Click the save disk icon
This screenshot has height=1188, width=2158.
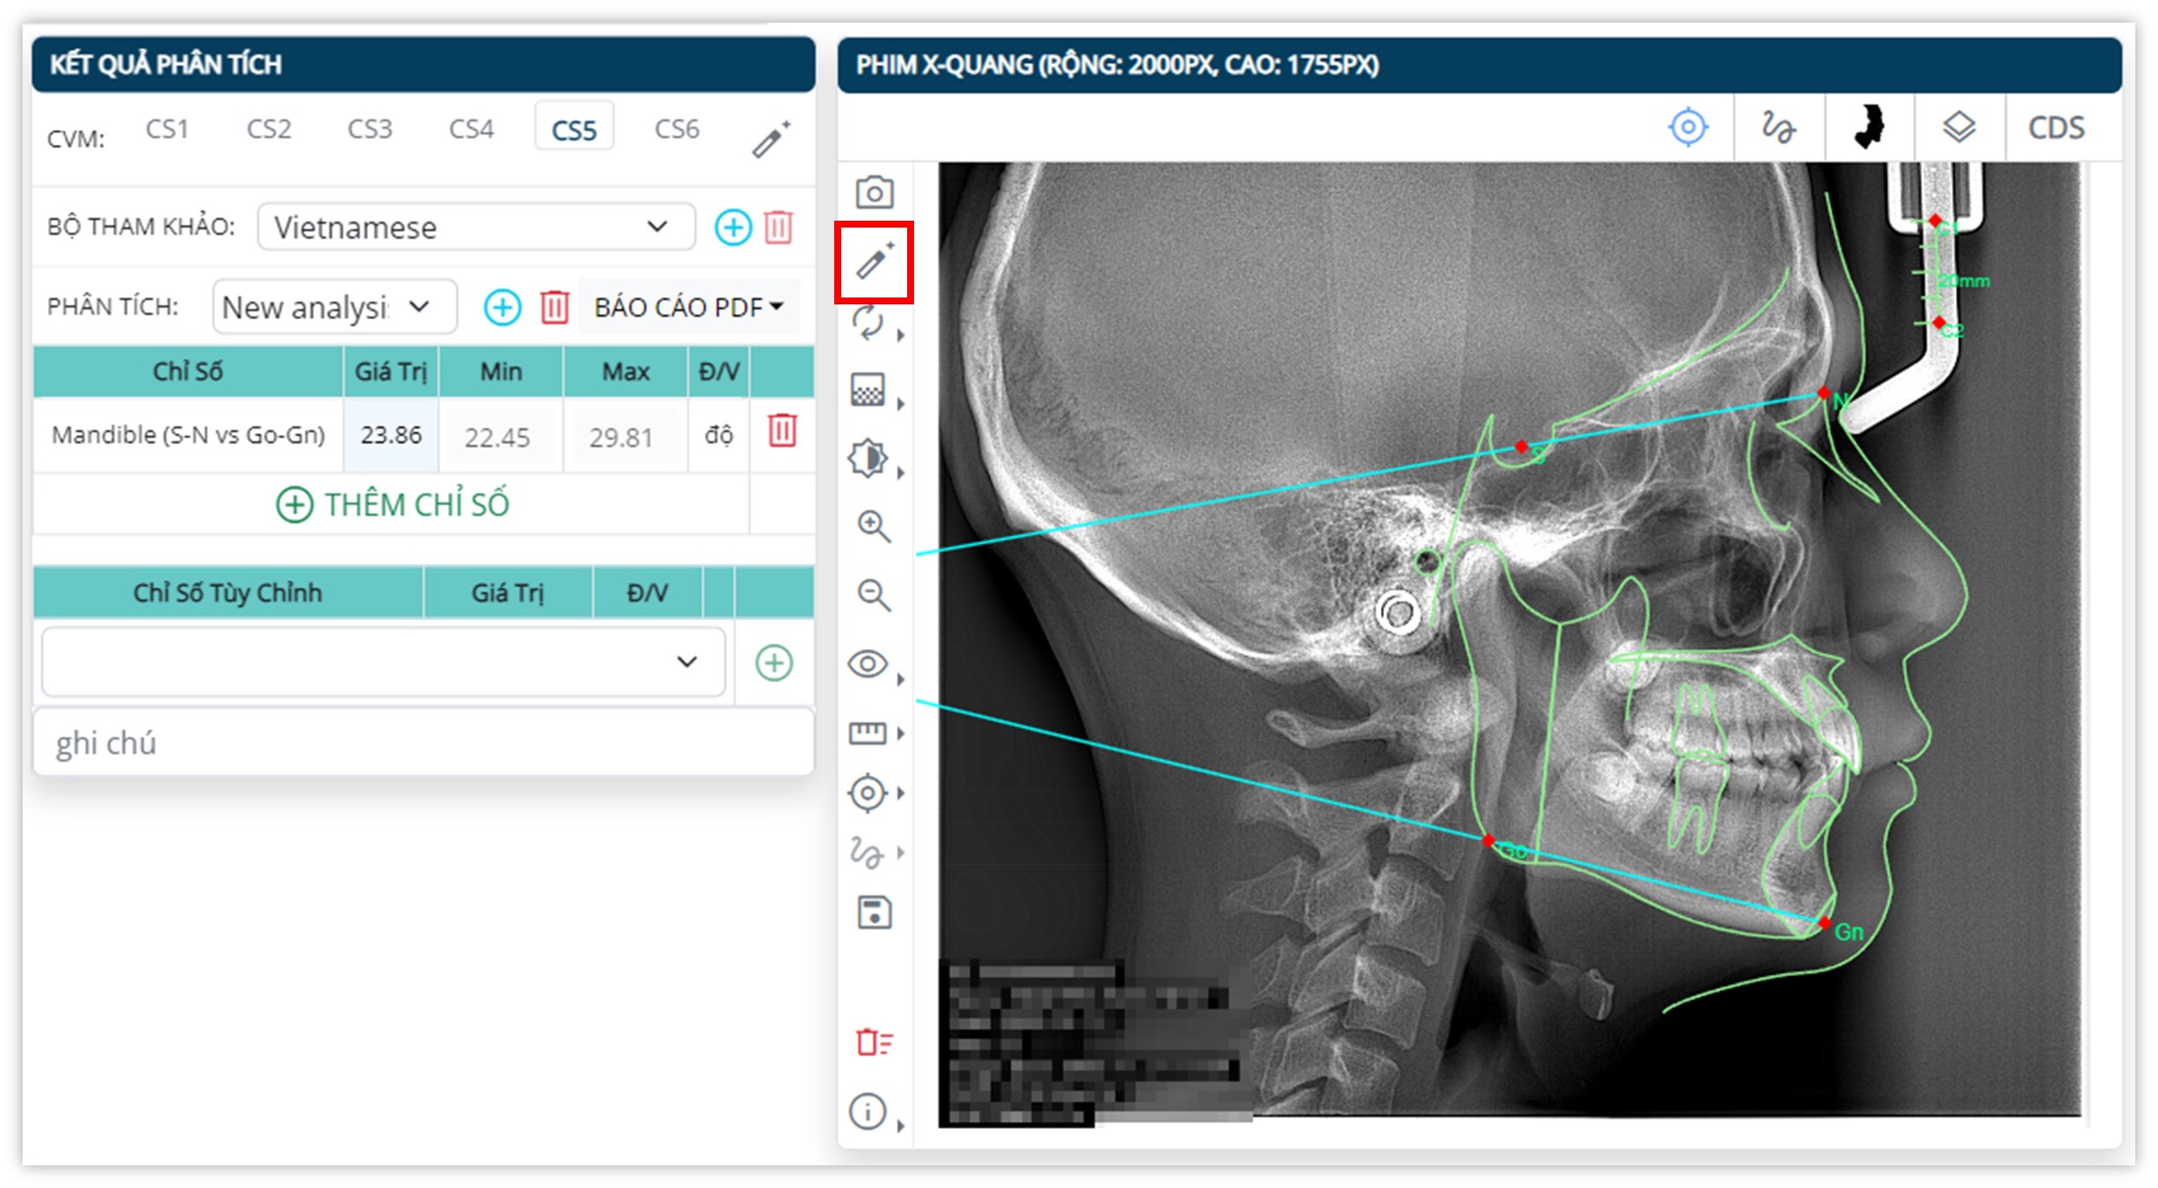coord(874,913)
